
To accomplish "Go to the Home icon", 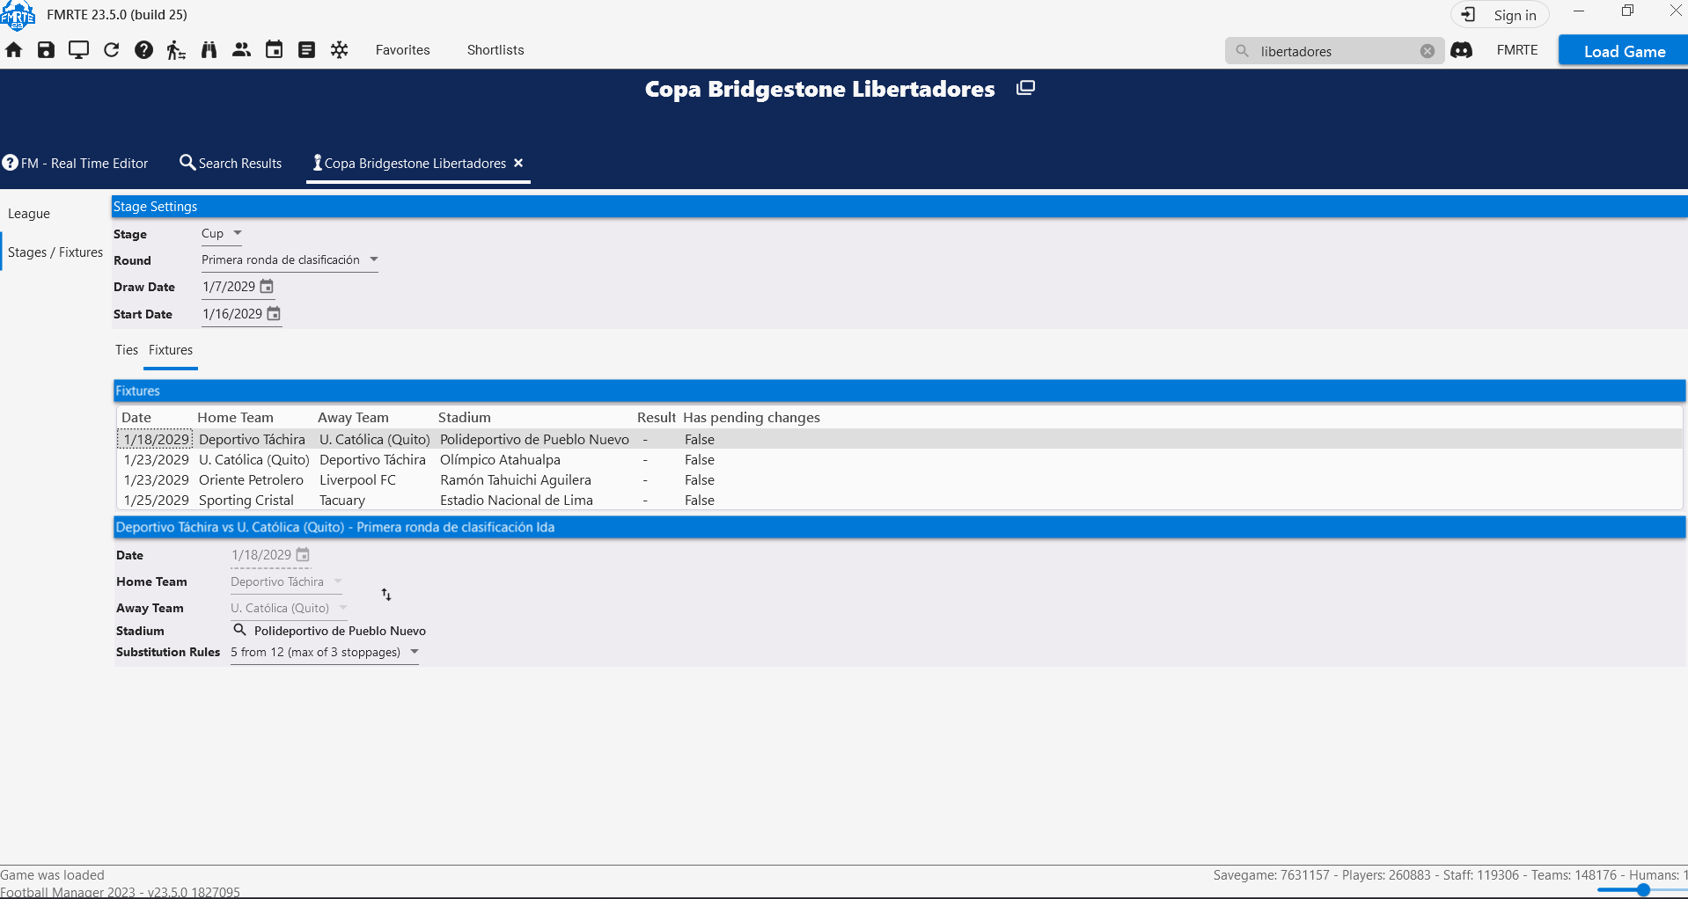I will [x=13, y=50].
